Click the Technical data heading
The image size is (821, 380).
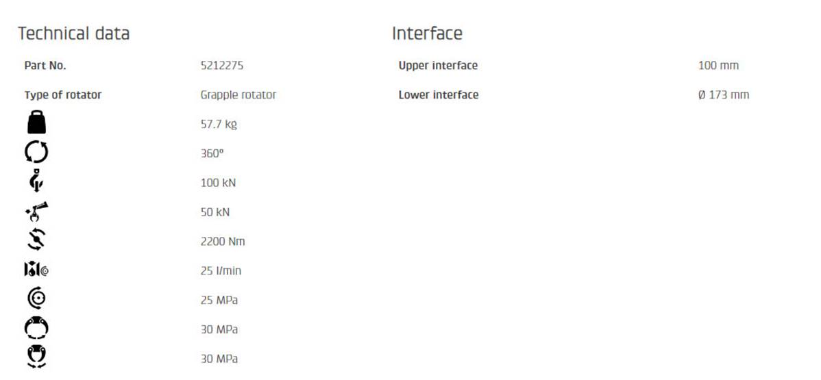point(73,34)
